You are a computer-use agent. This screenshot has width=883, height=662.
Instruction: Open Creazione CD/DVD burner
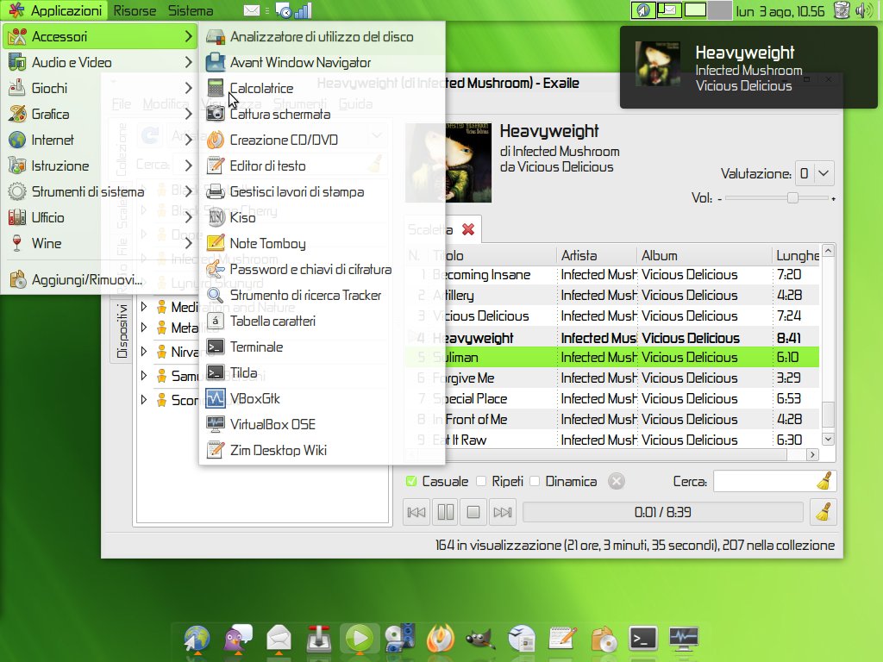323,141
